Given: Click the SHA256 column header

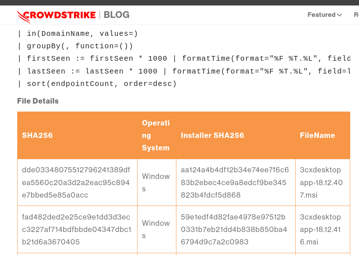Looking at the screenshot, I should click(37, 135).
